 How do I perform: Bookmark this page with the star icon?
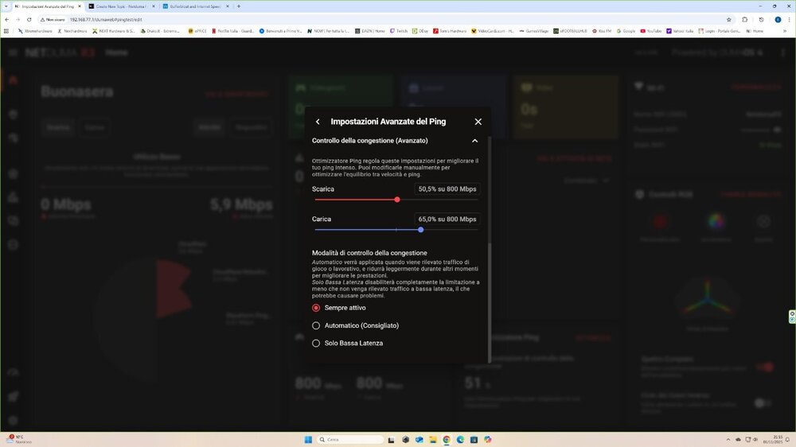pos(728,19)
